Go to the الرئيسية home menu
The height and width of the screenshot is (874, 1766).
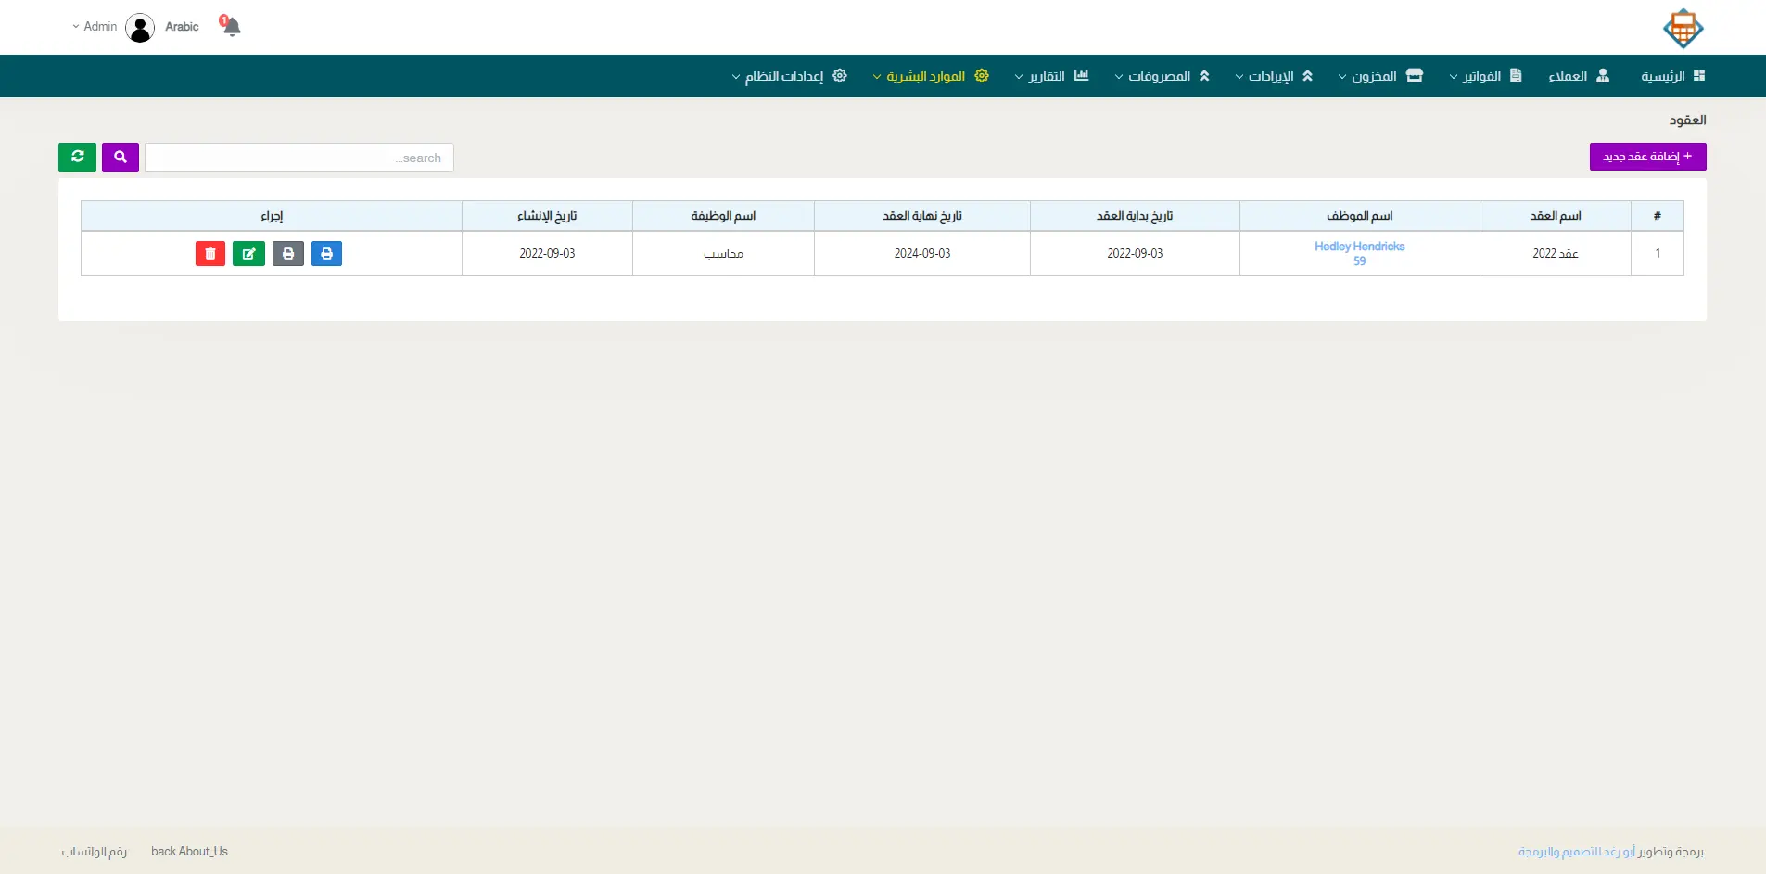tap(1672, 76)
